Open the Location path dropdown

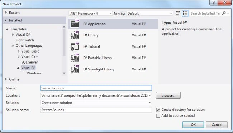(150, 95)
